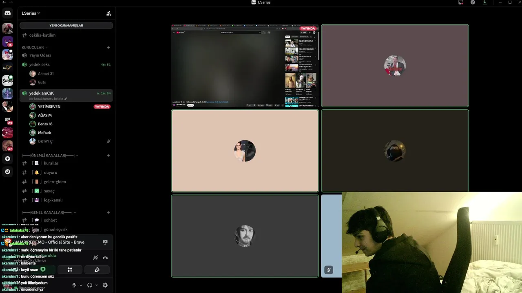522x293 pixels.
Task: Stop streaming the Brave window
Action: pyautogui.click(x=105, y=242)
